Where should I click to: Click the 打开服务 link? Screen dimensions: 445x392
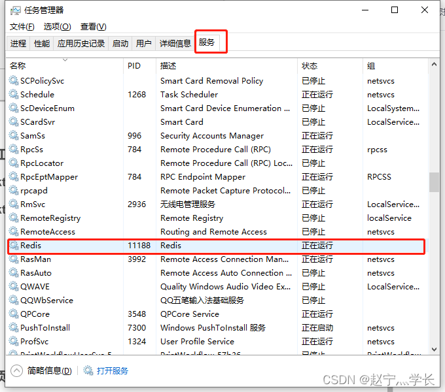113,370
